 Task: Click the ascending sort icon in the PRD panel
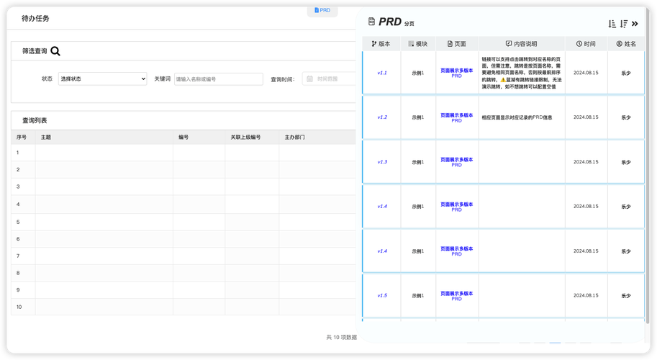click(x=612, y=24)
